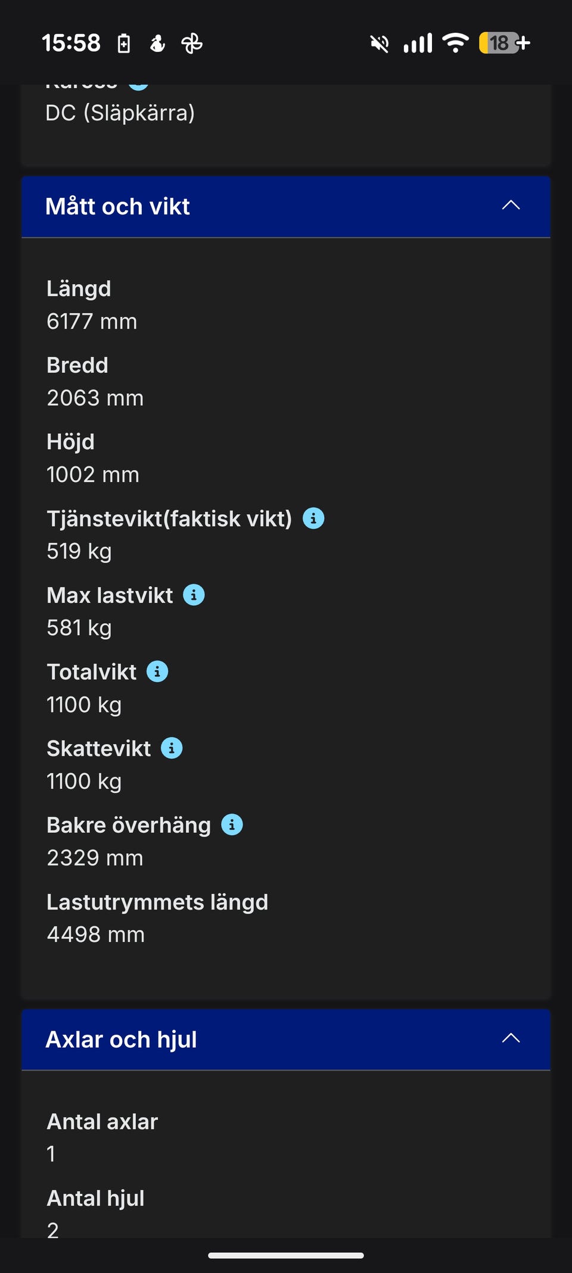Tap the Antal axlar value

click(52, 1154)
